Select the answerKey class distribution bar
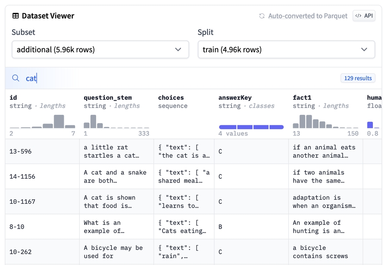 251,127
